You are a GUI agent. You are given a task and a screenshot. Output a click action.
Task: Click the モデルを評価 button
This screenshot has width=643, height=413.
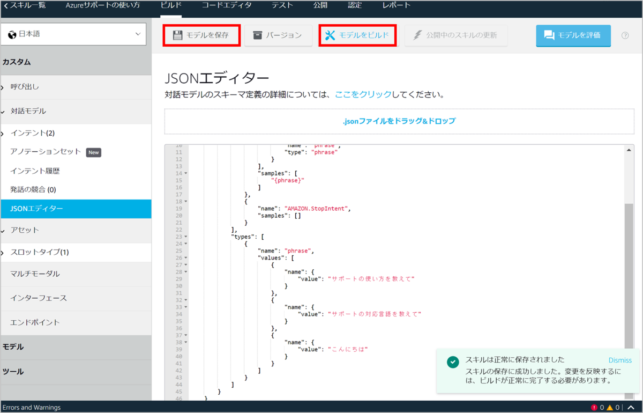click(573, 35)
